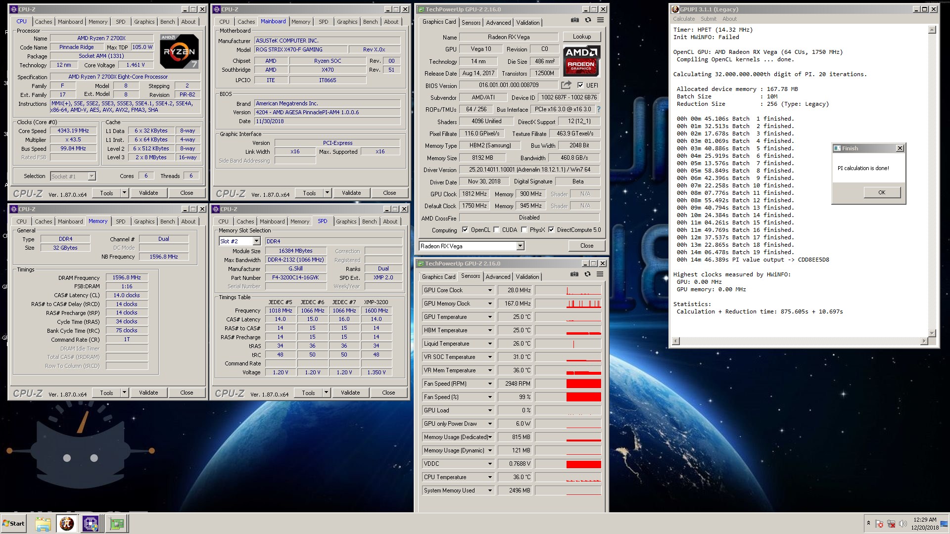
Task: Click the GPUPI horizontal scrollbar right arrow
Action: pyautogui.click(x=924, y=341)
